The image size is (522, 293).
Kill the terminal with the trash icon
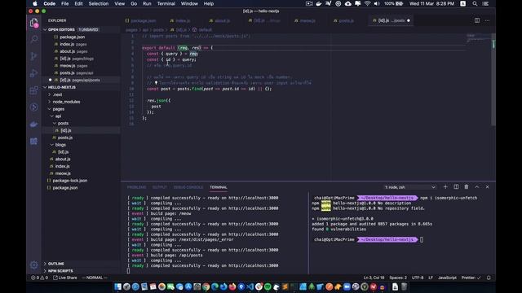[x=467, y=186]
